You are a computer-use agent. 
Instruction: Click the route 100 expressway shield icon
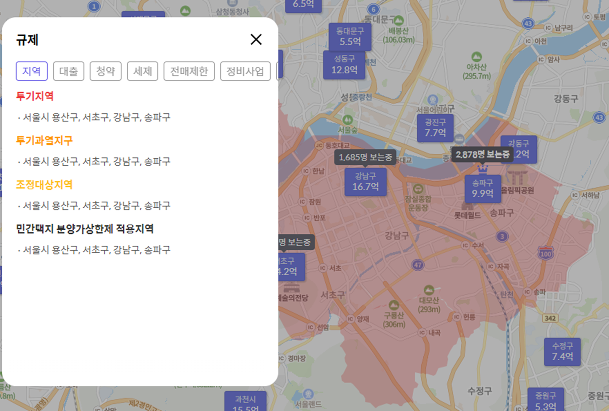click(x=545, y=253)
